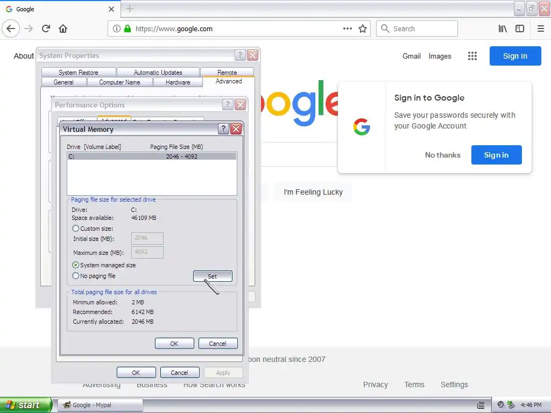Click the browser Search box
551x413 pixels.
point(417,29)
